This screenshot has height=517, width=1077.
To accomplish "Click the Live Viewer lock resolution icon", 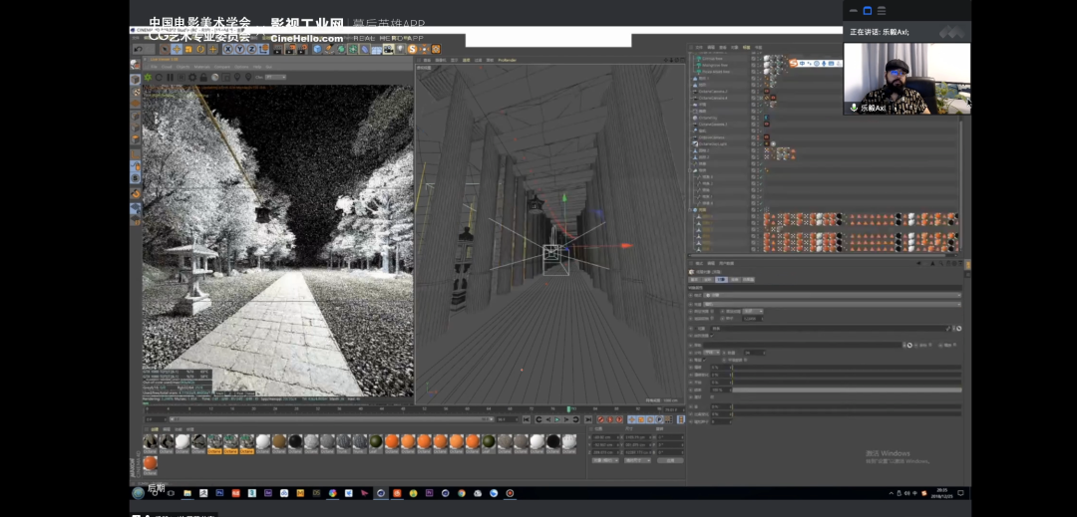I will (x=203, y=77).
